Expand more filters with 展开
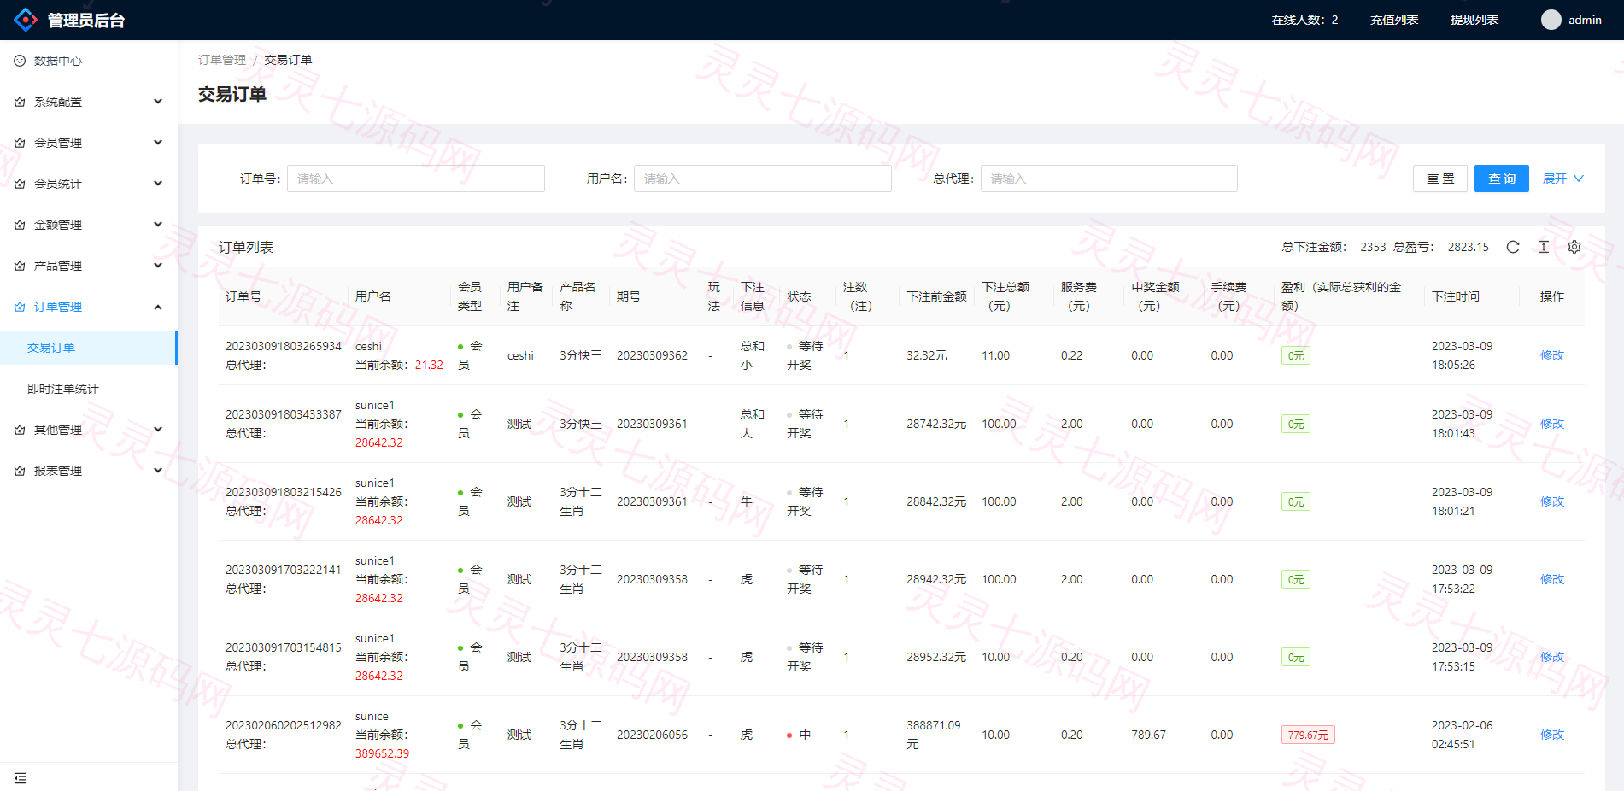1624x791 pixels. pos(1563,179)
